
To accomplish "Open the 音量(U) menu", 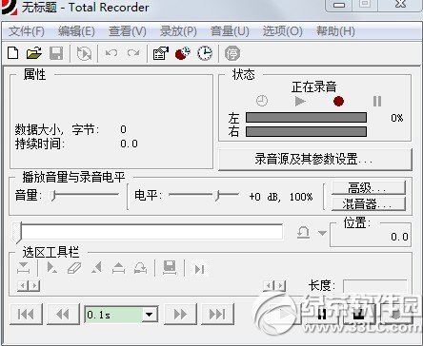I will coord(230,31).
